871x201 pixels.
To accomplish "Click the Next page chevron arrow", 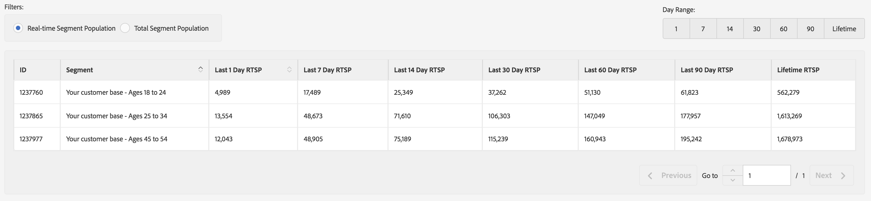I will point(843,176).
